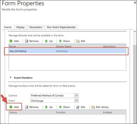Click the Edit Library label text

(102, 107)
